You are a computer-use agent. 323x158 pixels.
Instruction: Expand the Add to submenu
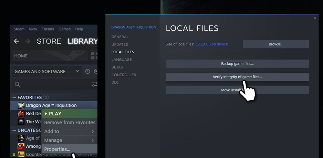(x=70, y=132)
